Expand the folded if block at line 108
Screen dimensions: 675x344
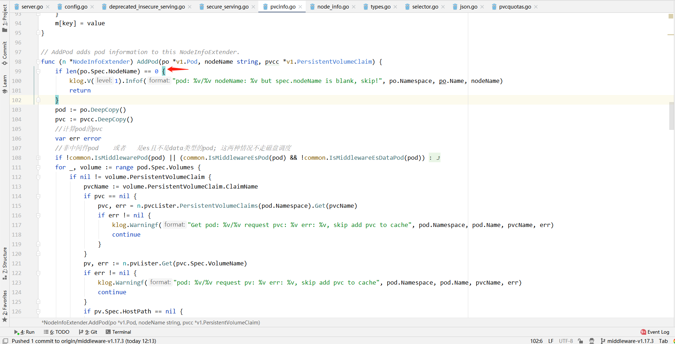38,158
